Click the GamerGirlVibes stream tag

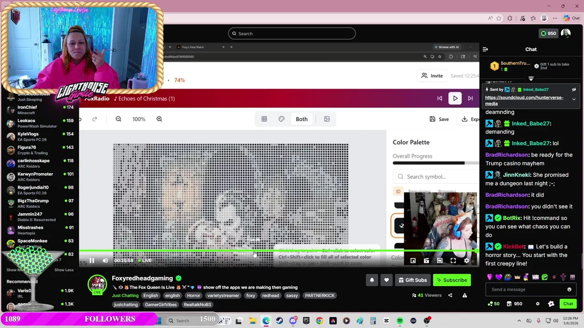[x=161, y=305]
